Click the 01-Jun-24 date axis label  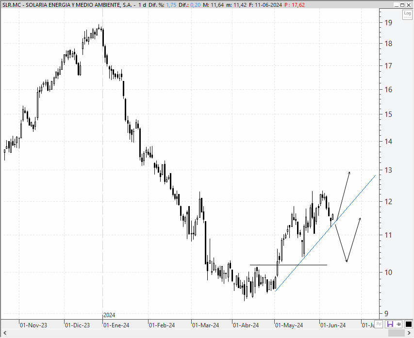click(x=332, y=325)
